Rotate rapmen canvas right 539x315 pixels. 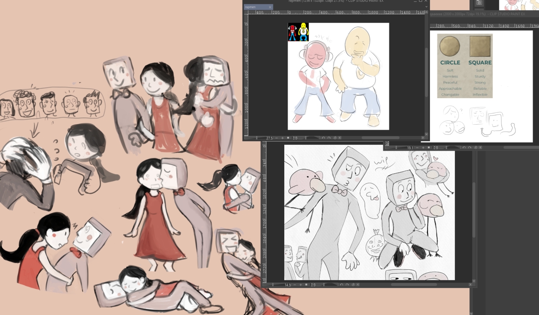coord(329,138)
